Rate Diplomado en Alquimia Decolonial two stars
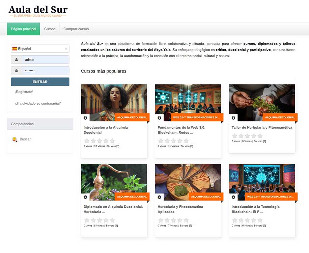This screenshot has height=253, width=309. 93,220
